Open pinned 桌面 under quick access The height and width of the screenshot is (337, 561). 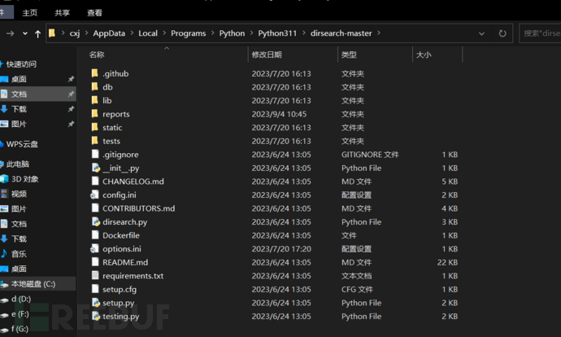[x=19, y=79]
